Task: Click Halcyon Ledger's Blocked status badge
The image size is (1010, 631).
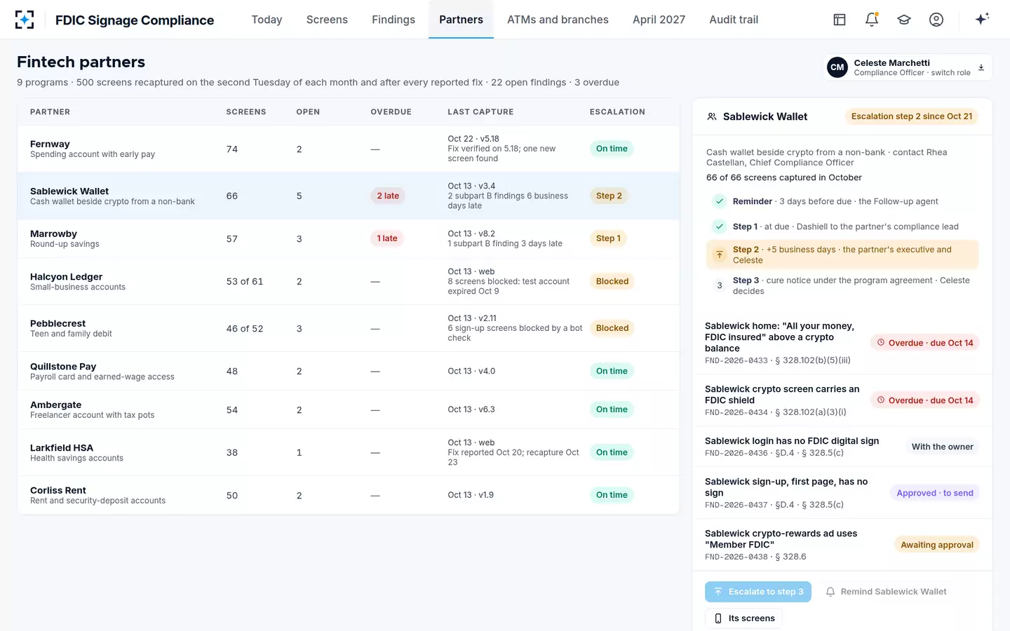Action: tap(612, 281)
